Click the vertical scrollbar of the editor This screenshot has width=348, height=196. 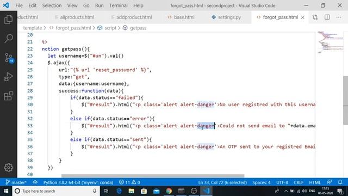[x=346, y=100]
